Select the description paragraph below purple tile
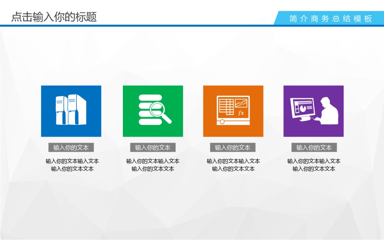 314,165
